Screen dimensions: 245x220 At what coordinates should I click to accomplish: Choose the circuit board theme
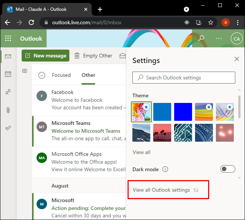[x=183, y=133]
